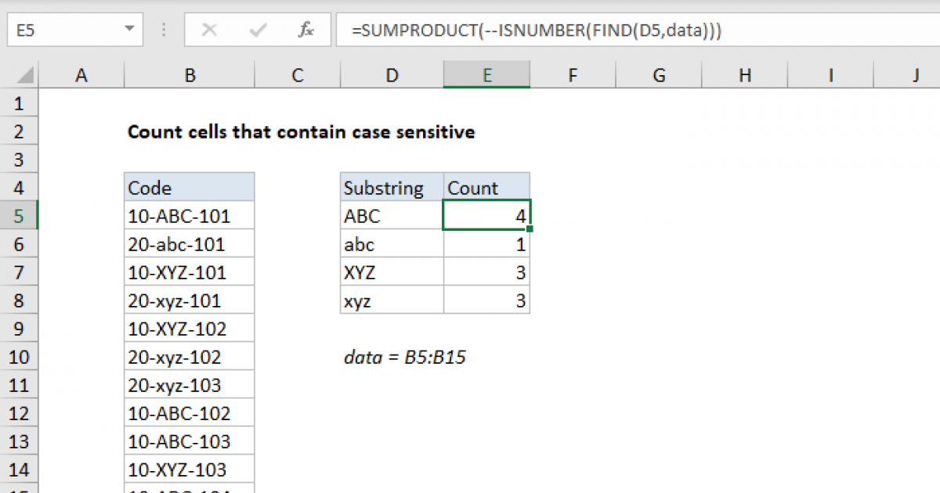Select column B header
The image size is (940, 493).
pyautogui.click(x=190, y=74)
